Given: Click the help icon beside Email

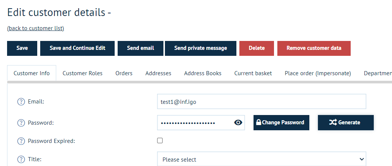Looking at the screenshot, I should [x=21, y=102].
